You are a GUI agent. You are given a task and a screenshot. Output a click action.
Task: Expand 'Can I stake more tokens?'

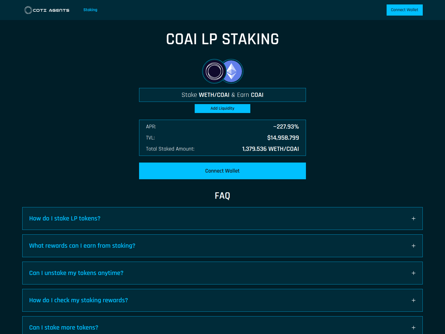(x=222, y=326)
